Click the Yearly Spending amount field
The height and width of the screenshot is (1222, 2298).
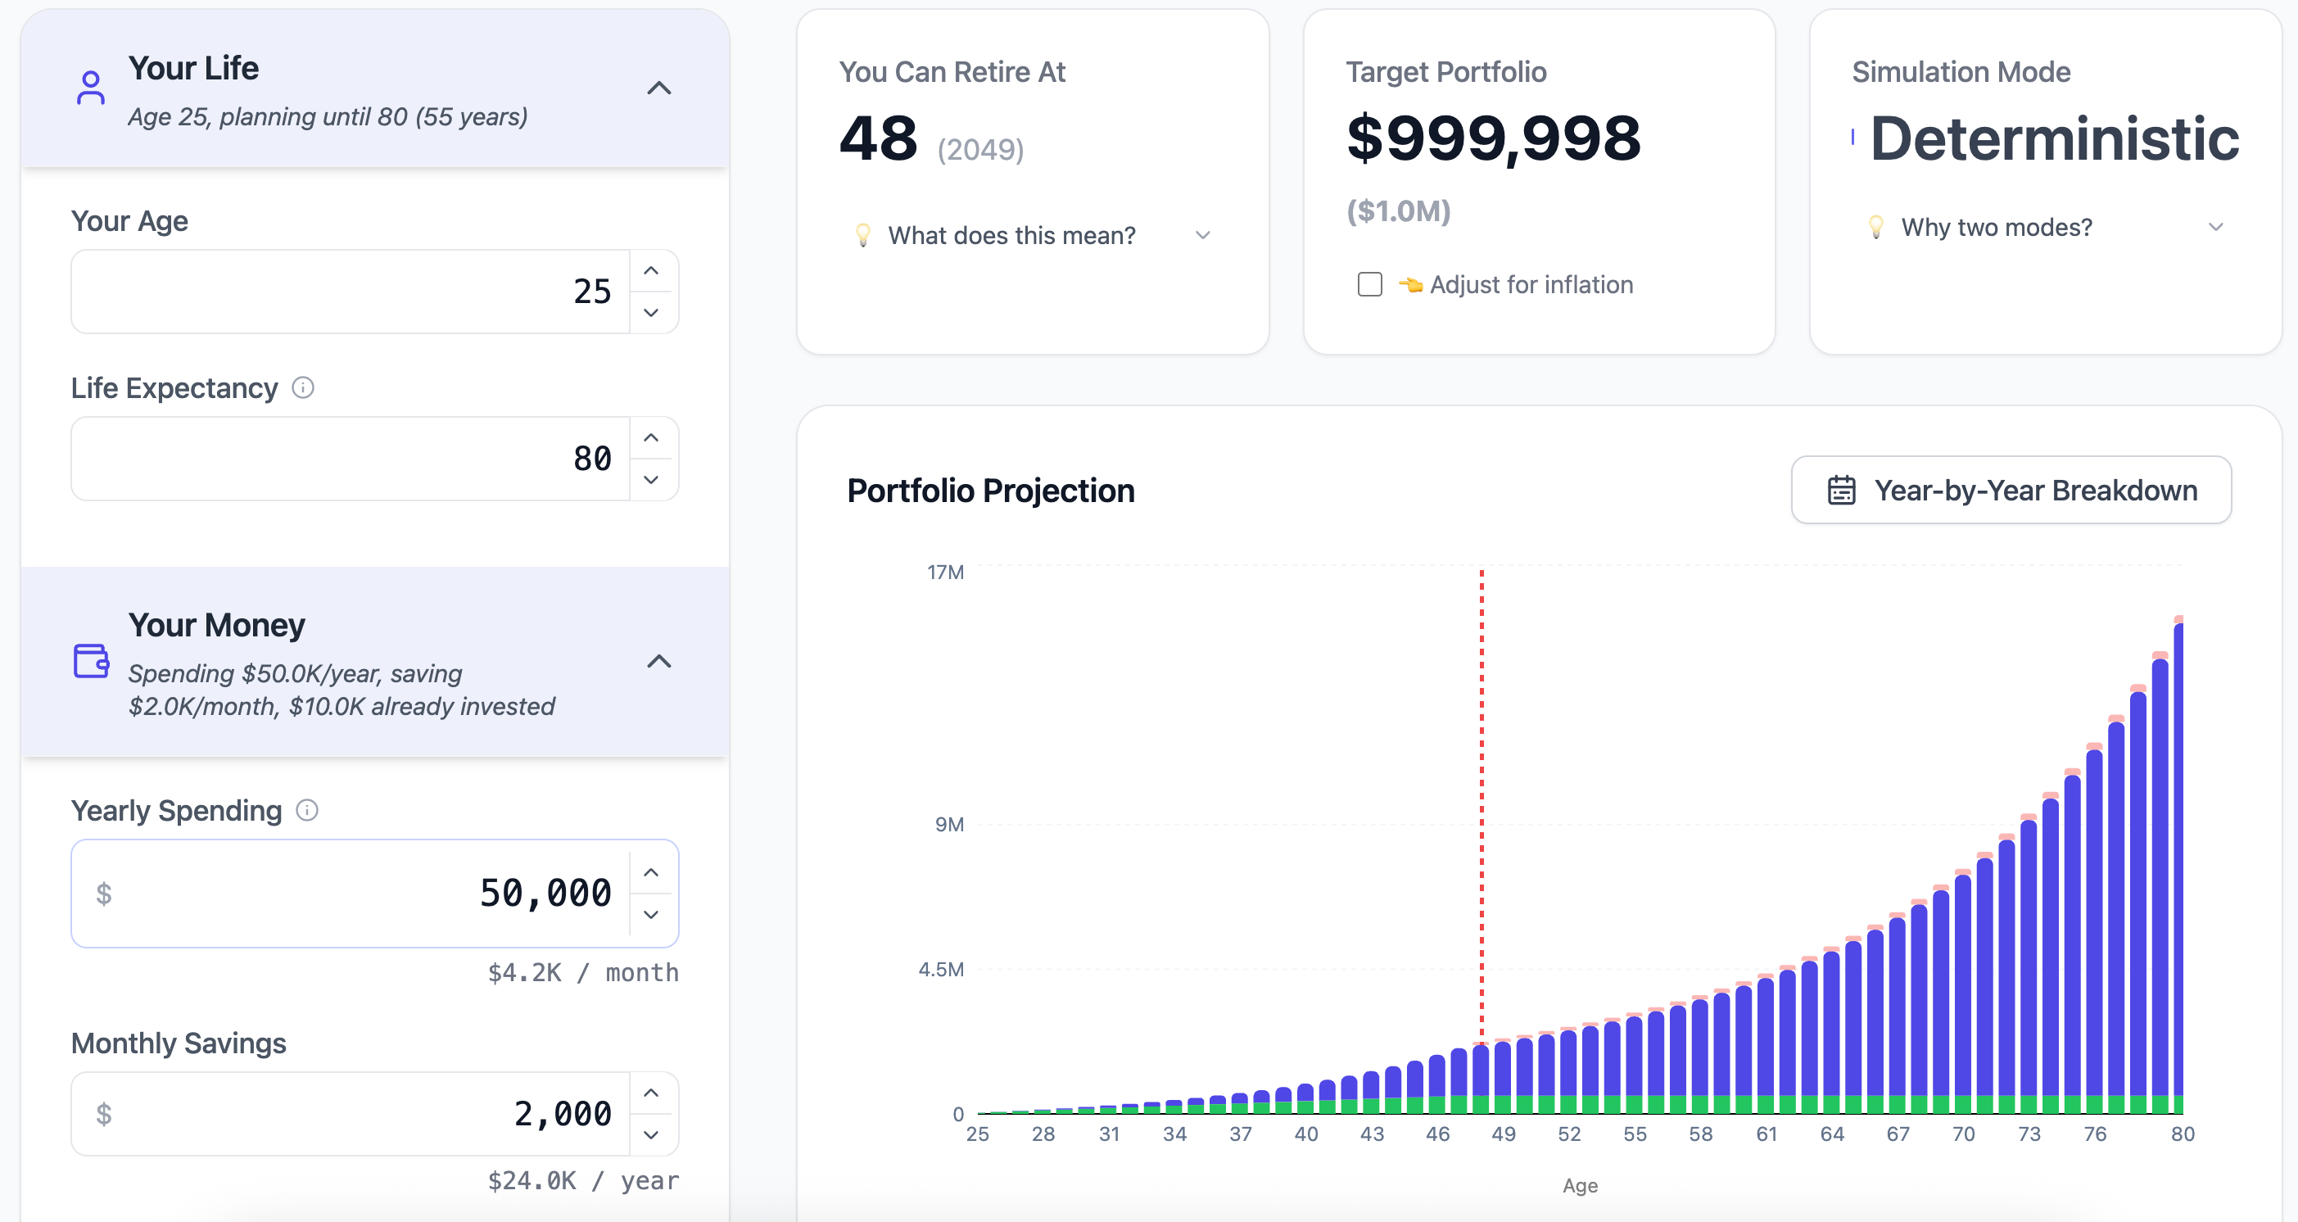pyautogui.click(x=357, y=893)
